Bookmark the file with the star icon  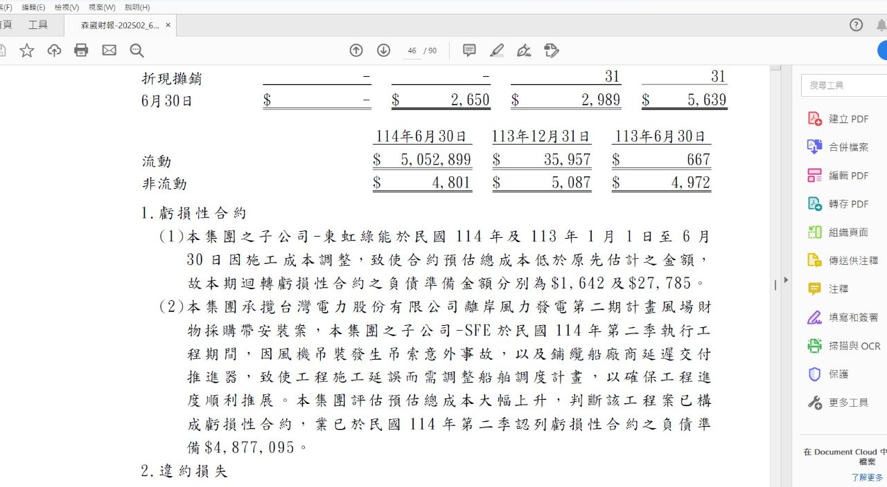[27, 50]
